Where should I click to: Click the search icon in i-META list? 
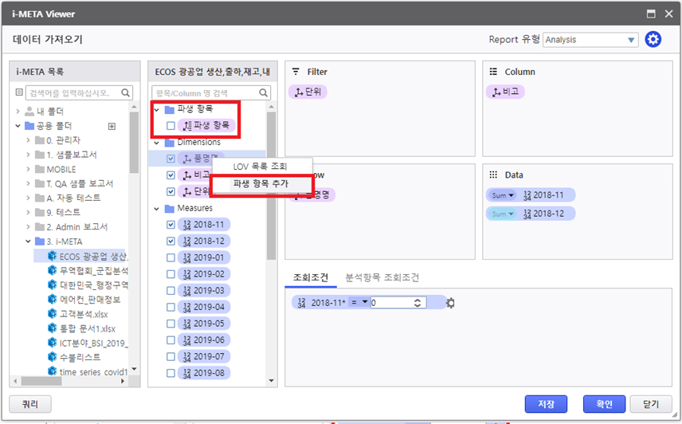coord(126,93)
